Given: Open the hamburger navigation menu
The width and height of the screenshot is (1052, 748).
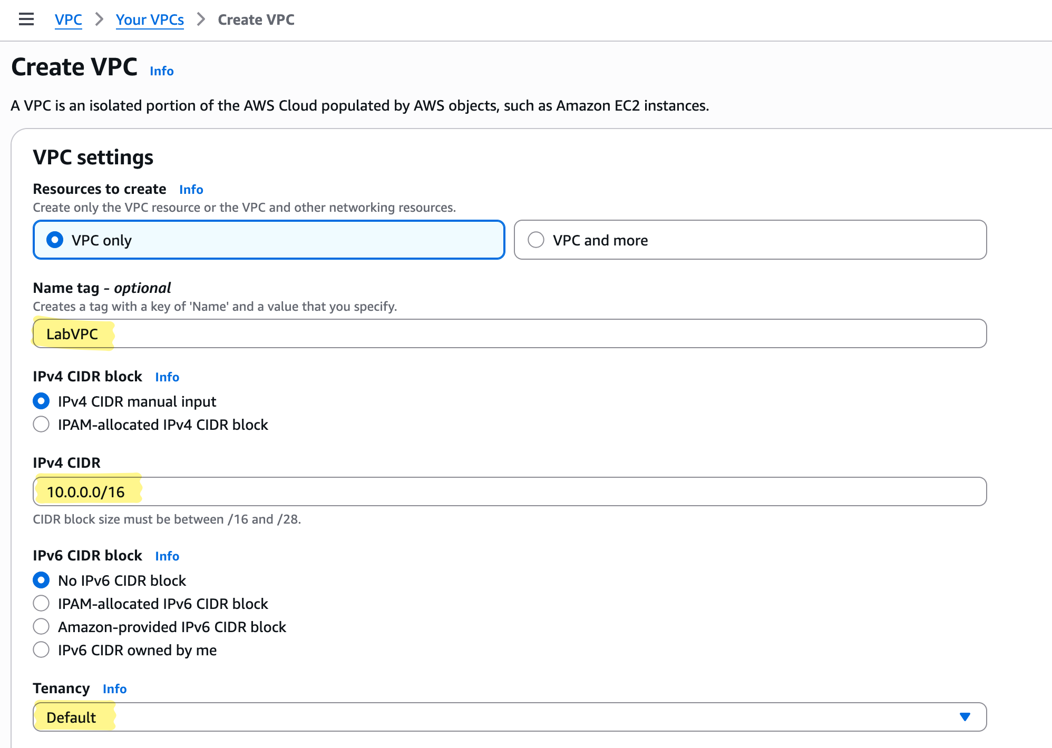Looking at the screenshot, I should click(26, 19).
